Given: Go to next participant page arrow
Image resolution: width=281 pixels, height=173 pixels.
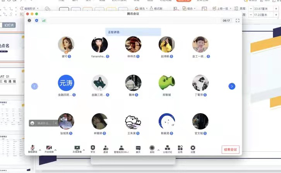Looking at the screenshot, I should coord(232,86).
